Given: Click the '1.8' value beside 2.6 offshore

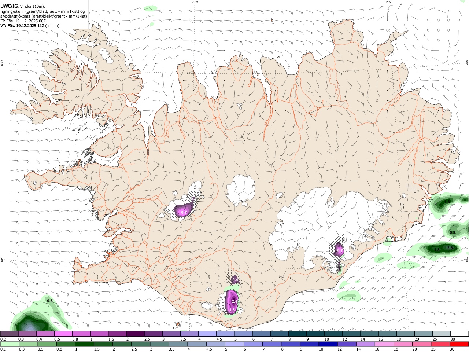Looking at the screenshot, I should pos(437,250).
